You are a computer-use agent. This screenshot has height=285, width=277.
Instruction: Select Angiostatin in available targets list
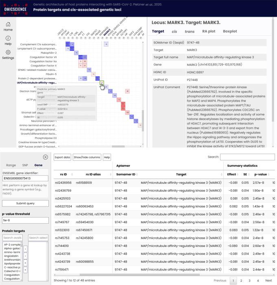(11, 256)
